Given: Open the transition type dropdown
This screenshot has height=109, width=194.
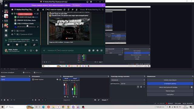Looking at the screenshot, I should [128, 80].
